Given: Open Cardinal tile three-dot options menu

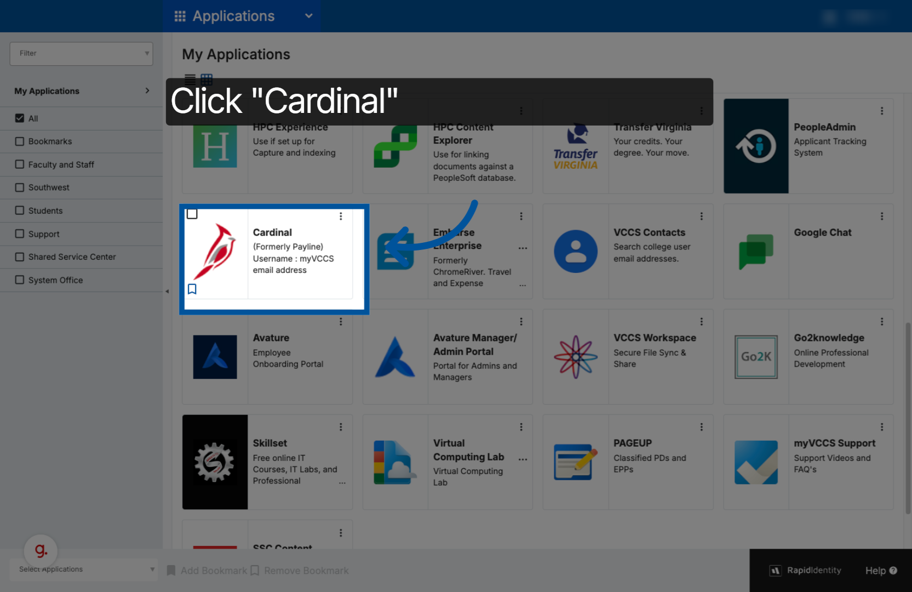Looking at the screenshot, I should point(341,217).
